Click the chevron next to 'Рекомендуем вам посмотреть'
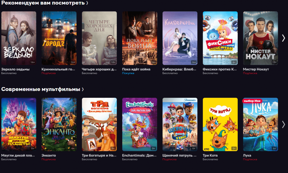 click(87, 3)
